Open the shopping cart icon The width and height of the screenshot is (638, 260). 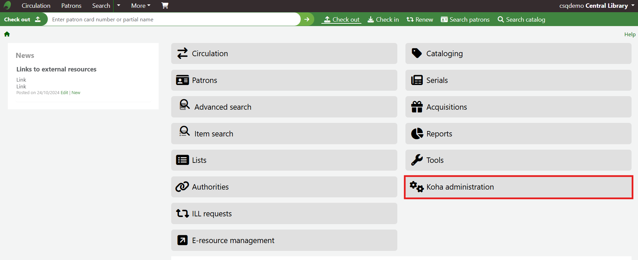click(165, 5)
